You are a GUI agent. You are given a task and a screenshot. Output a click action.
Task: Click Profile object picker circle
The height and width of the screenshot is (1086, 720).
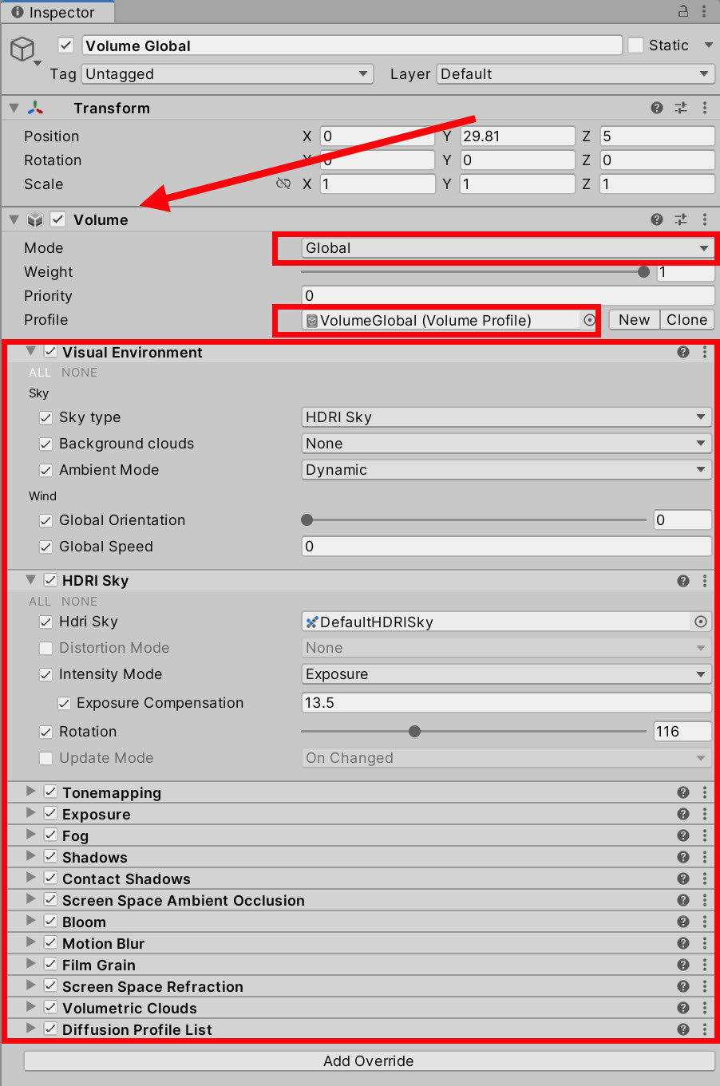coord(590,320)
